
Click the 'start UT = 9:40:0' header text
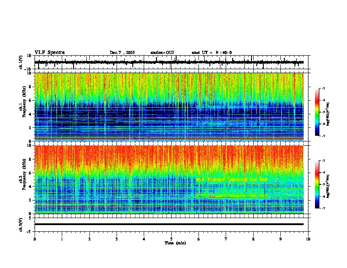click(212, 53)
